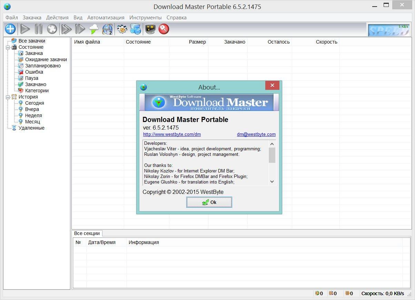The width and height of the screenshot is (415, 300).
Task: Click the grey round X cancel icon
Action: point(52,29)
